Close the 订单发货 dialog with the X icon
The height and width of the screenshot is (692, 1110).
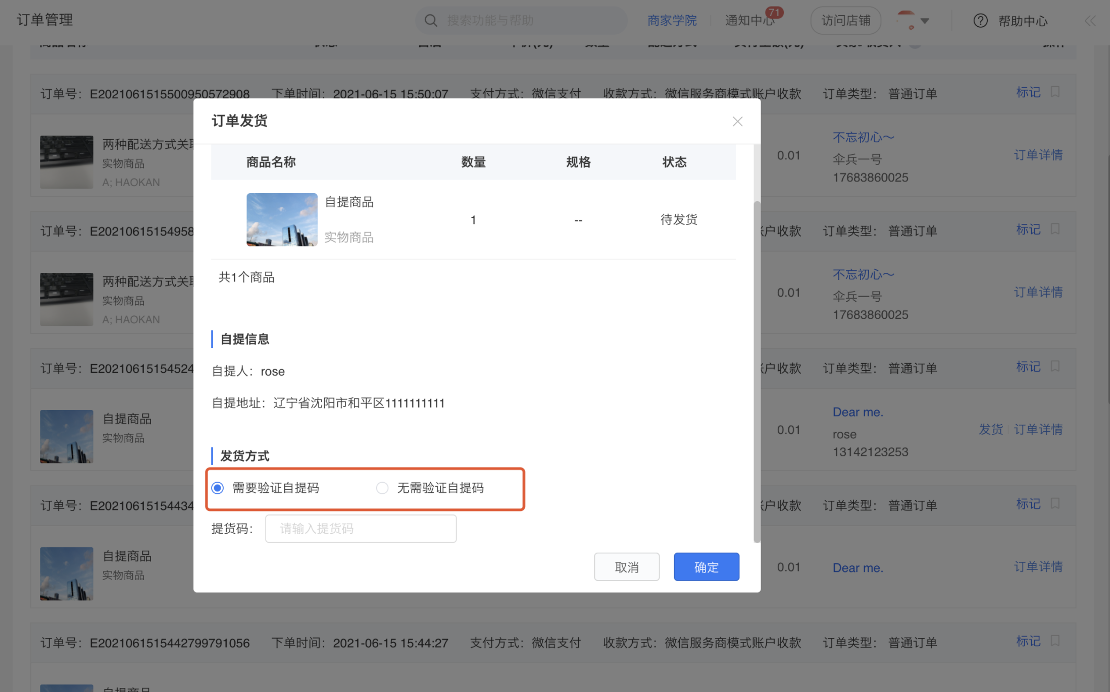click(x=737, y=122)
